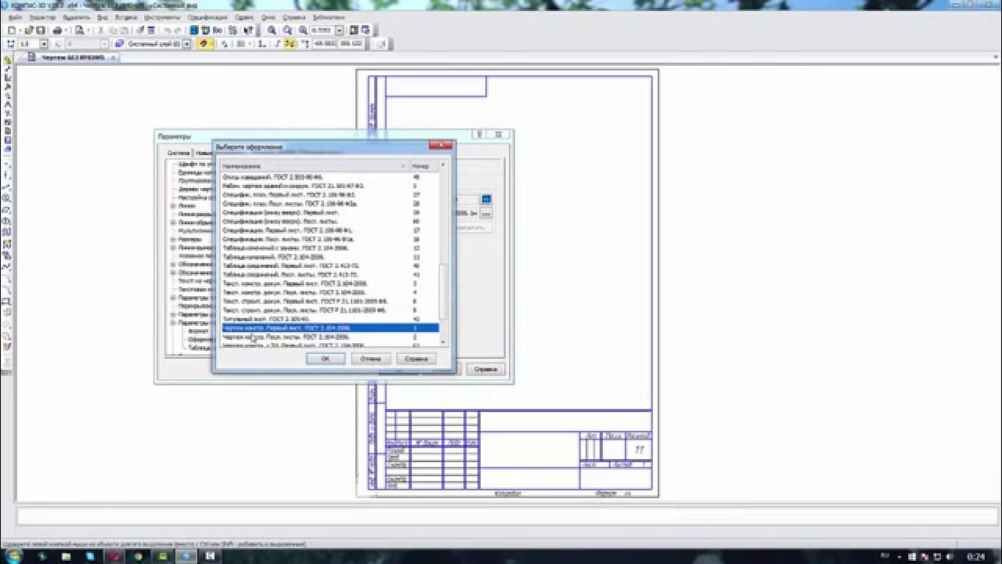The height and width of the screenshot is (564, 1002).
Task: Click the Cut scissors icon
Action: 101,30
